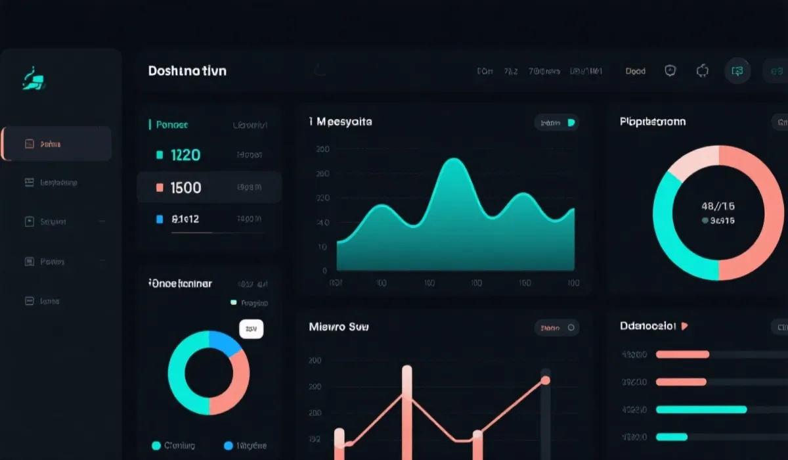Toggle the coral pill switch on Miewro Sue chart

pyautogui.click(x=571, y=327)
